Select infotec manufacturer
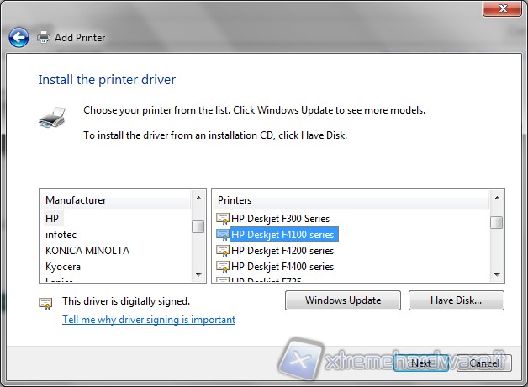The width and height of the screenshot is (528, 387). [61, 234]
